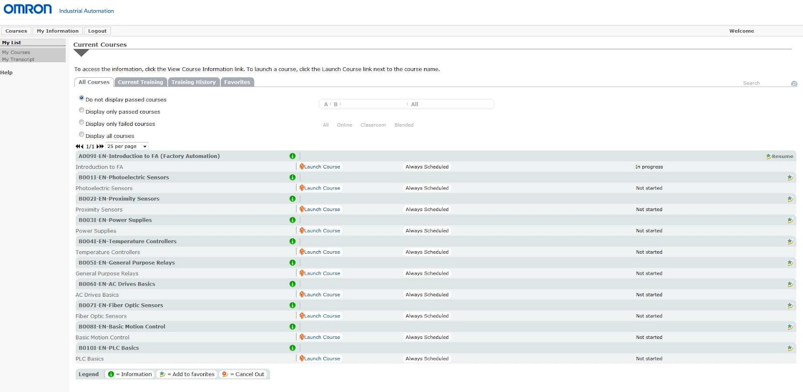Screen dimensions: 803x392
Task: Open the Current Training tab
Action: 141,82
